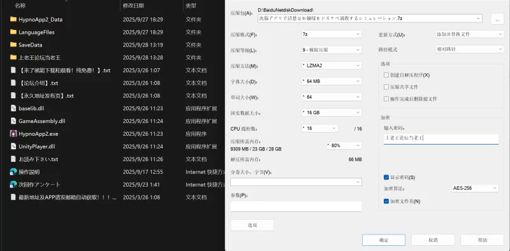Sort by 类型 column header
This screenshot has height=251, width=510.
pyautogui.click(x=191, y=6)
